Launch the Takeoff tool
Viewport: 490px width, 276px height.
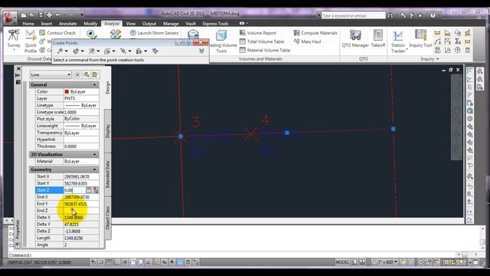click(x=378, y=39)
